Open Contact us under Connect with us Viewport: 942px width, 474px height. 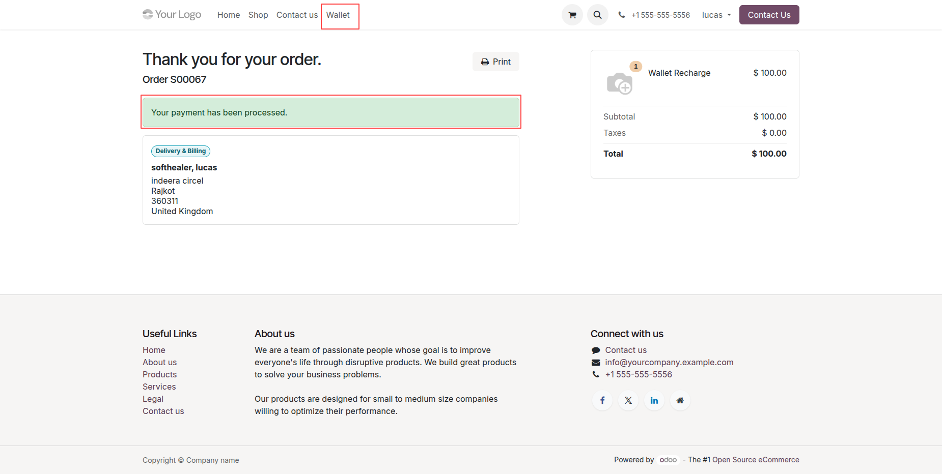click(x=626, y=350)
